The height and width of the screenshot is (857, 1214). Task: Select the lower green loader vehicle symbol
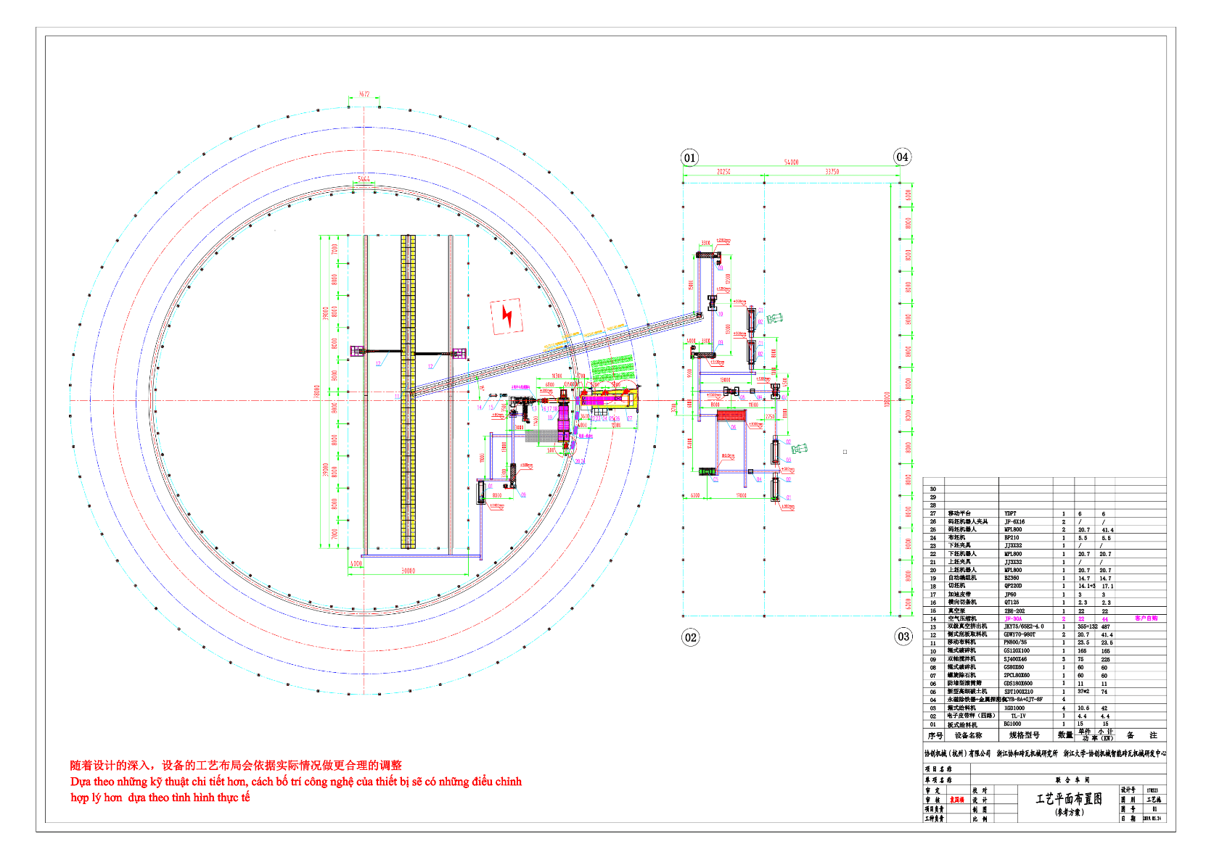[799, 449]
